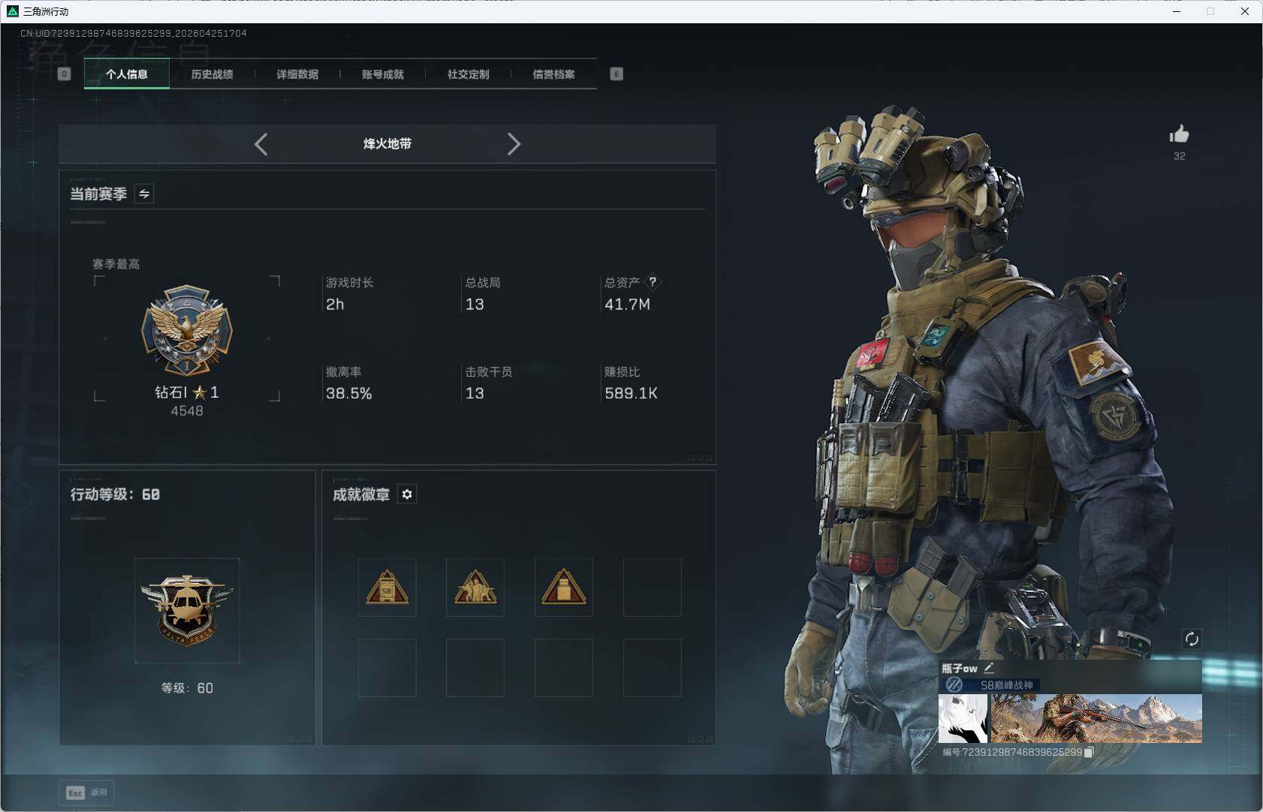1263x812 pixels.
Task: Click the left arrow before 烽火地带
Action: tap(261, 143)
